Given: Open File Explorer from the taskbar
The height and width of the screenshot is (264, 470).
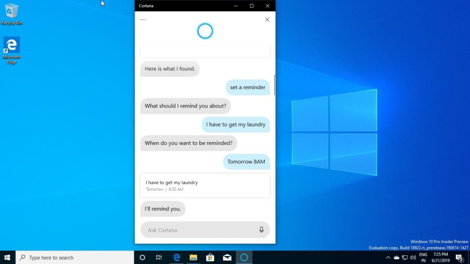Looking at the screenshot, I should click(193, 257).
